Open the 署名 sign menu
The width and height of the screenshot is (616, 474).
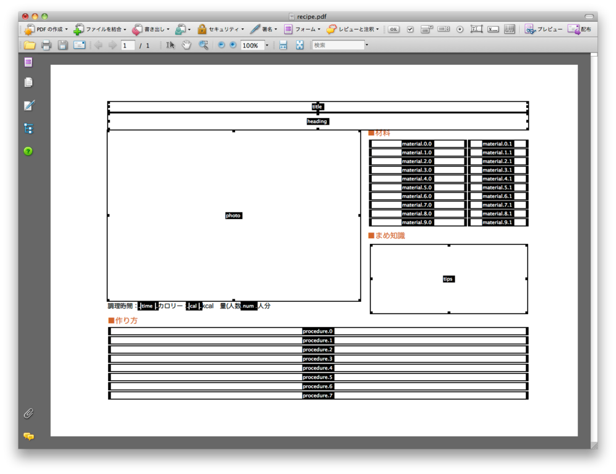[263, 29]
